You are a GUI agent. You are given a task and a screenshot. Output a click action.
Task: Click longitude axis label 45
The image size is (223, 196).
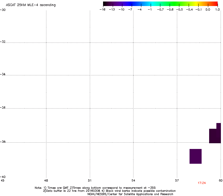click(2, 181)
